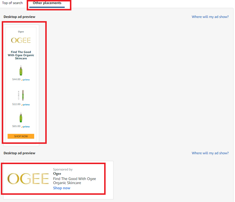Open first 'Where will my ad show?' link

point(210,17)
